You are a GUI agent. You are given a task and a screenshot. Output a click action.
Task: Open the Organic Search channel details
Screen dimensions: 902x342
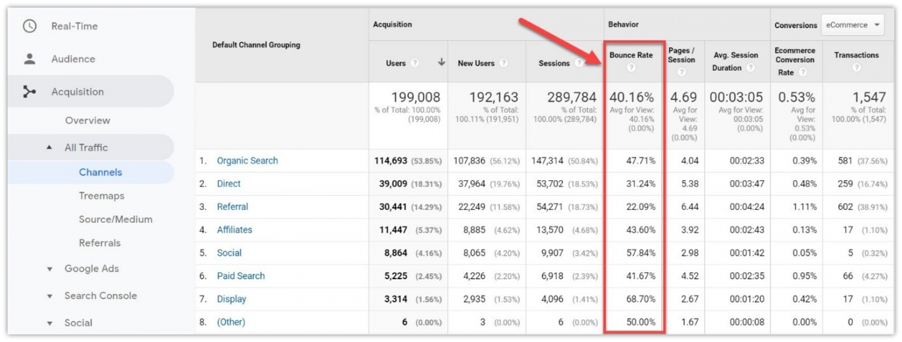(x=247, y=160)
